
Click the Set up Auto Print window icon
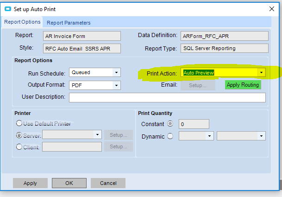pos(8,9)
